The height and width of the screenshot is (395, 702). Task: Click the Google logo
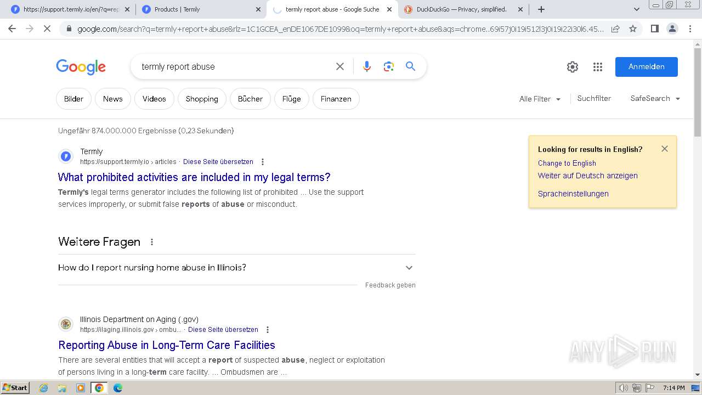click(81, 67)
